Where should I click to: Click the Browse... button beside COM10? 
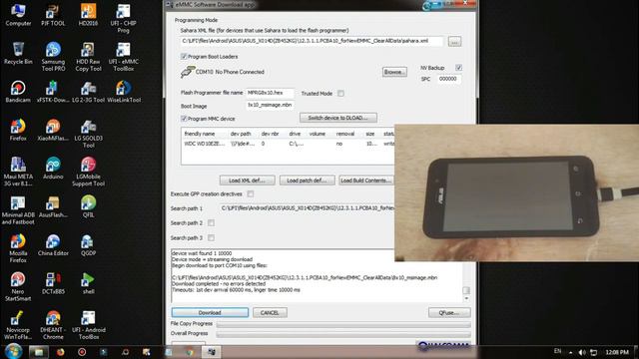point(394,72)
